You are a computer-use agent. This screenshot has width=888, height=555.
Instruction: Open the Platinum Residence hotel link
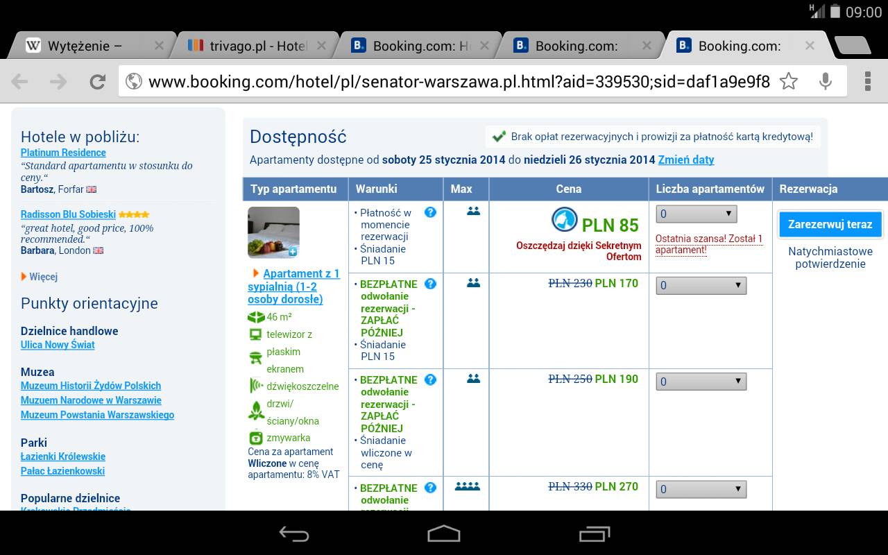[x=63, y=153]
